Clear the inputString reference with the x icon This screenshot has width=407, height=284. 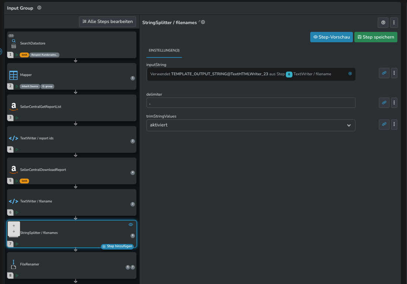click(x=350, y=74)
